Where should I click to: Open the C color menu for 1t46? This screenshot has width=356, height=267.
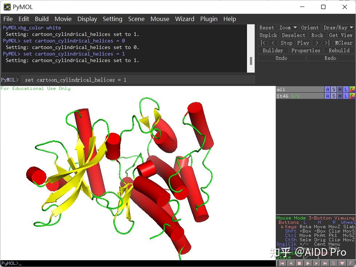[x=352, y=96]
